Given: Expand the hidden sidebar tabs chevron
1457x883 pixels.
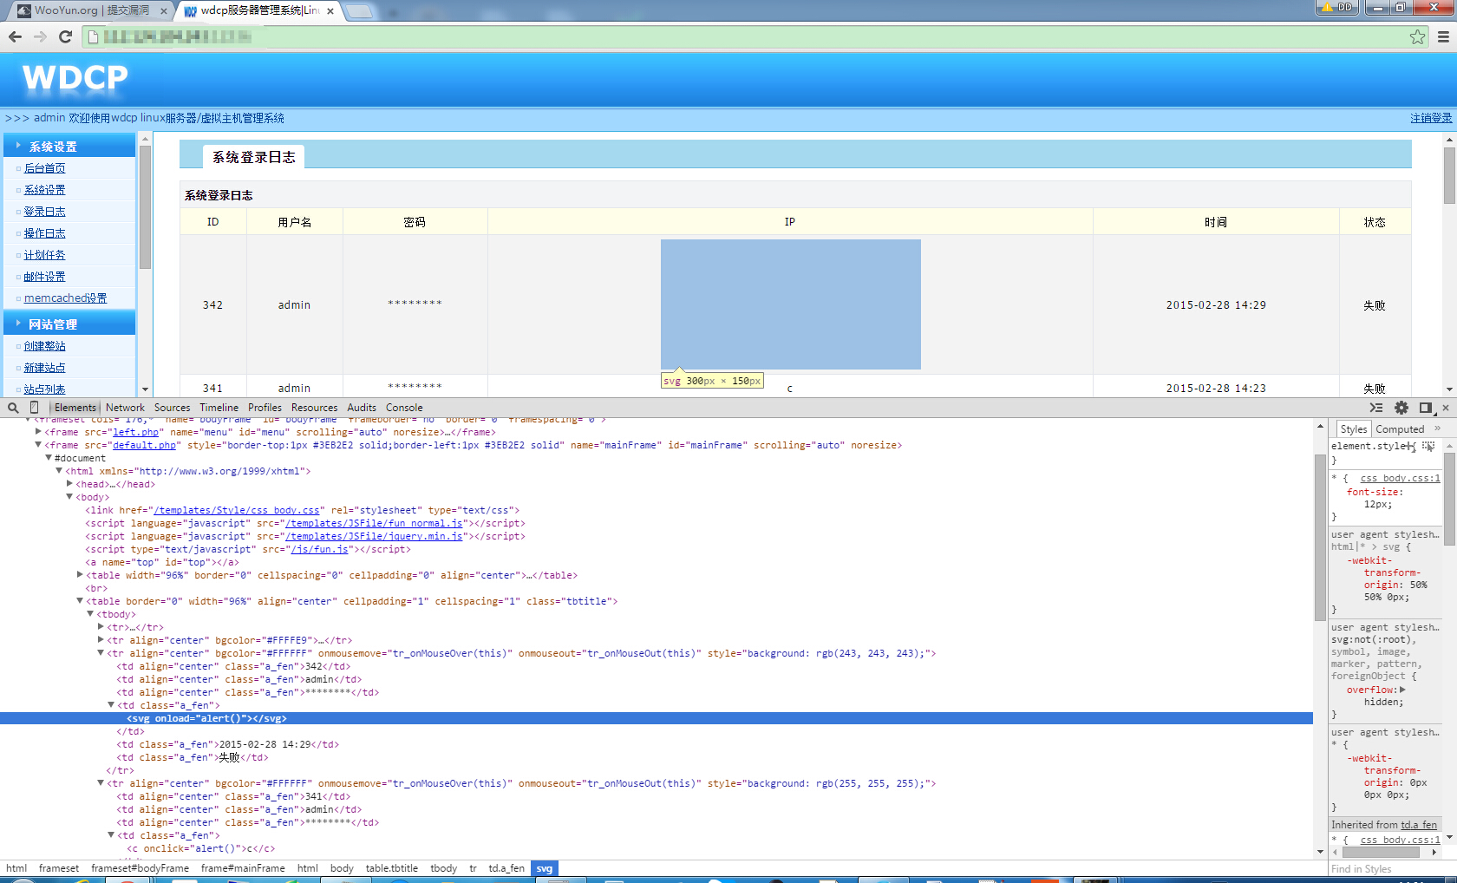Looking at the screenshot, I should pyautogui.click(x=1437, y=428).
